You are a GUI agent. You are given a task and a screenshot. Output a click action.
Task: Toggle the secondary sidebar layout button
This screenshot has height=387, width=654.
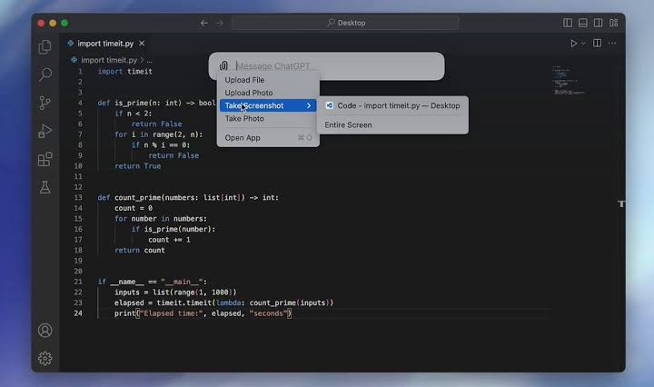pos(599,23)
